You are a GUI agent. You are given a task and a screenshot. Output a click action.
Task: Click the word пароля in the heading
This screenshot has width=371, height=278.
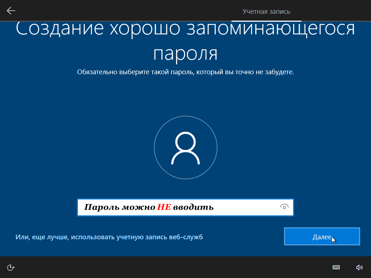coord(185,54)
